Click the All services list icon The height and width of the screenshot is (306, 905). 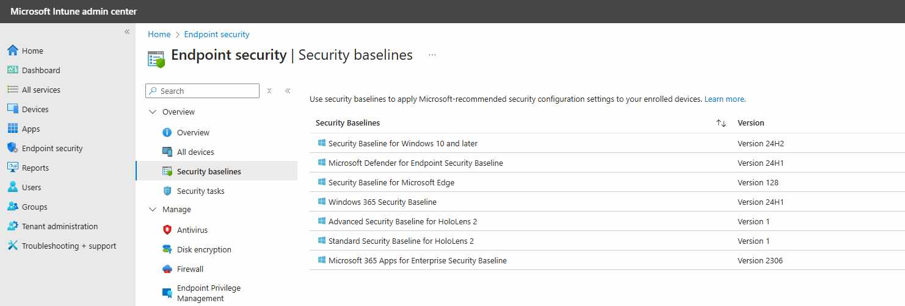click(13, 90)
